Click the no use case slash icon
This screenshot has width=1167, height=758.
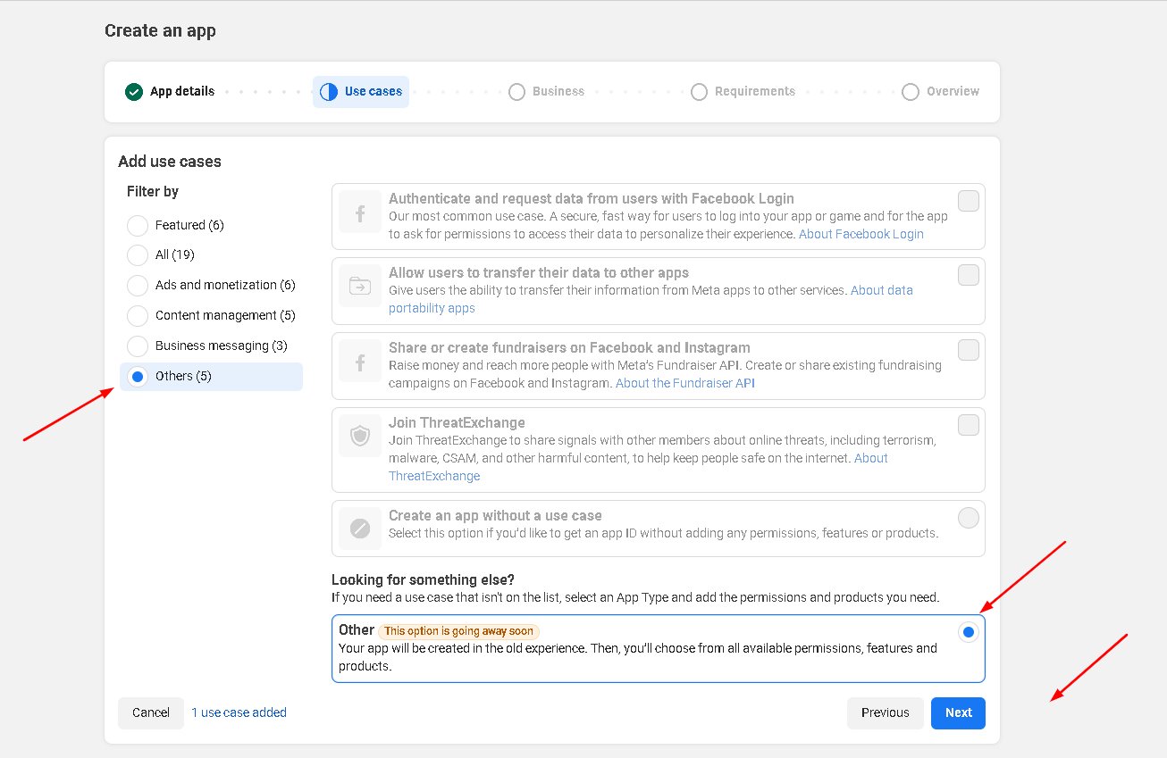360,529
